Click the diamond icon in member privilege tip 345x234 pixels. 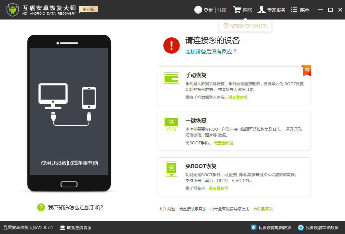[226, 26]
